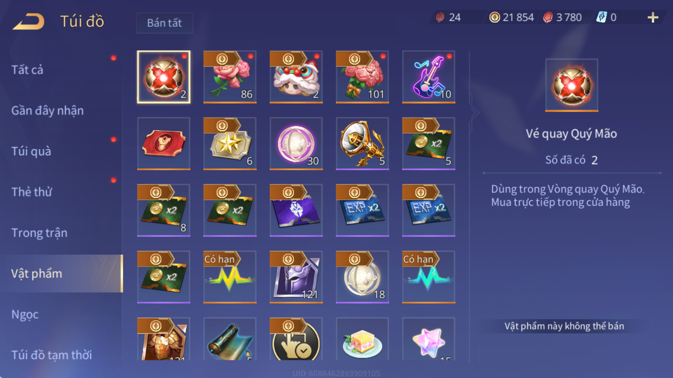Open the Túi đồ tạm thời section

pyautogui.click(x=51, y=355)
